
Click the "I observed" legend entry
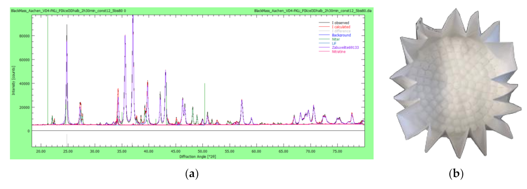pos(340,23)
